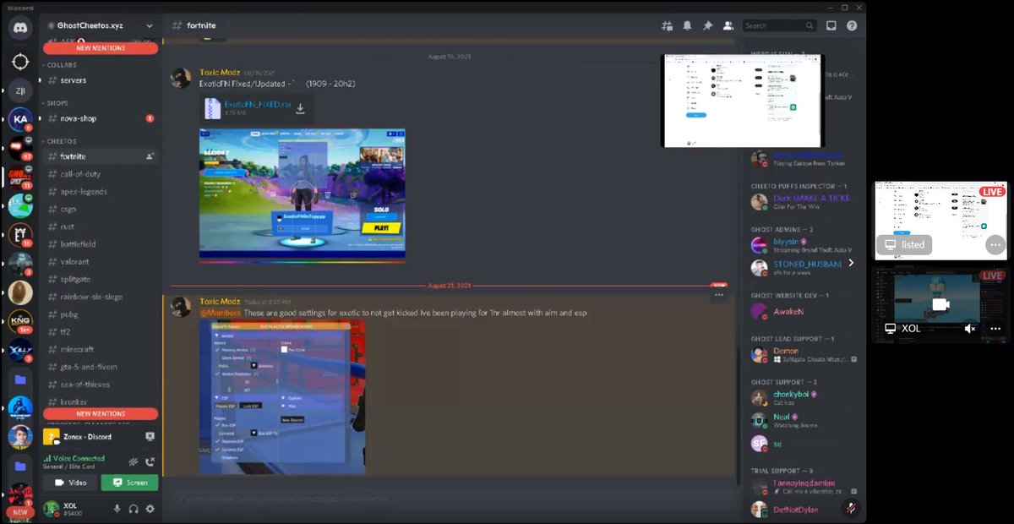Stop streaming Zonex Discord icon
Image resolution: width=1014 pixels, height=524 pixels.
[150, 436]
